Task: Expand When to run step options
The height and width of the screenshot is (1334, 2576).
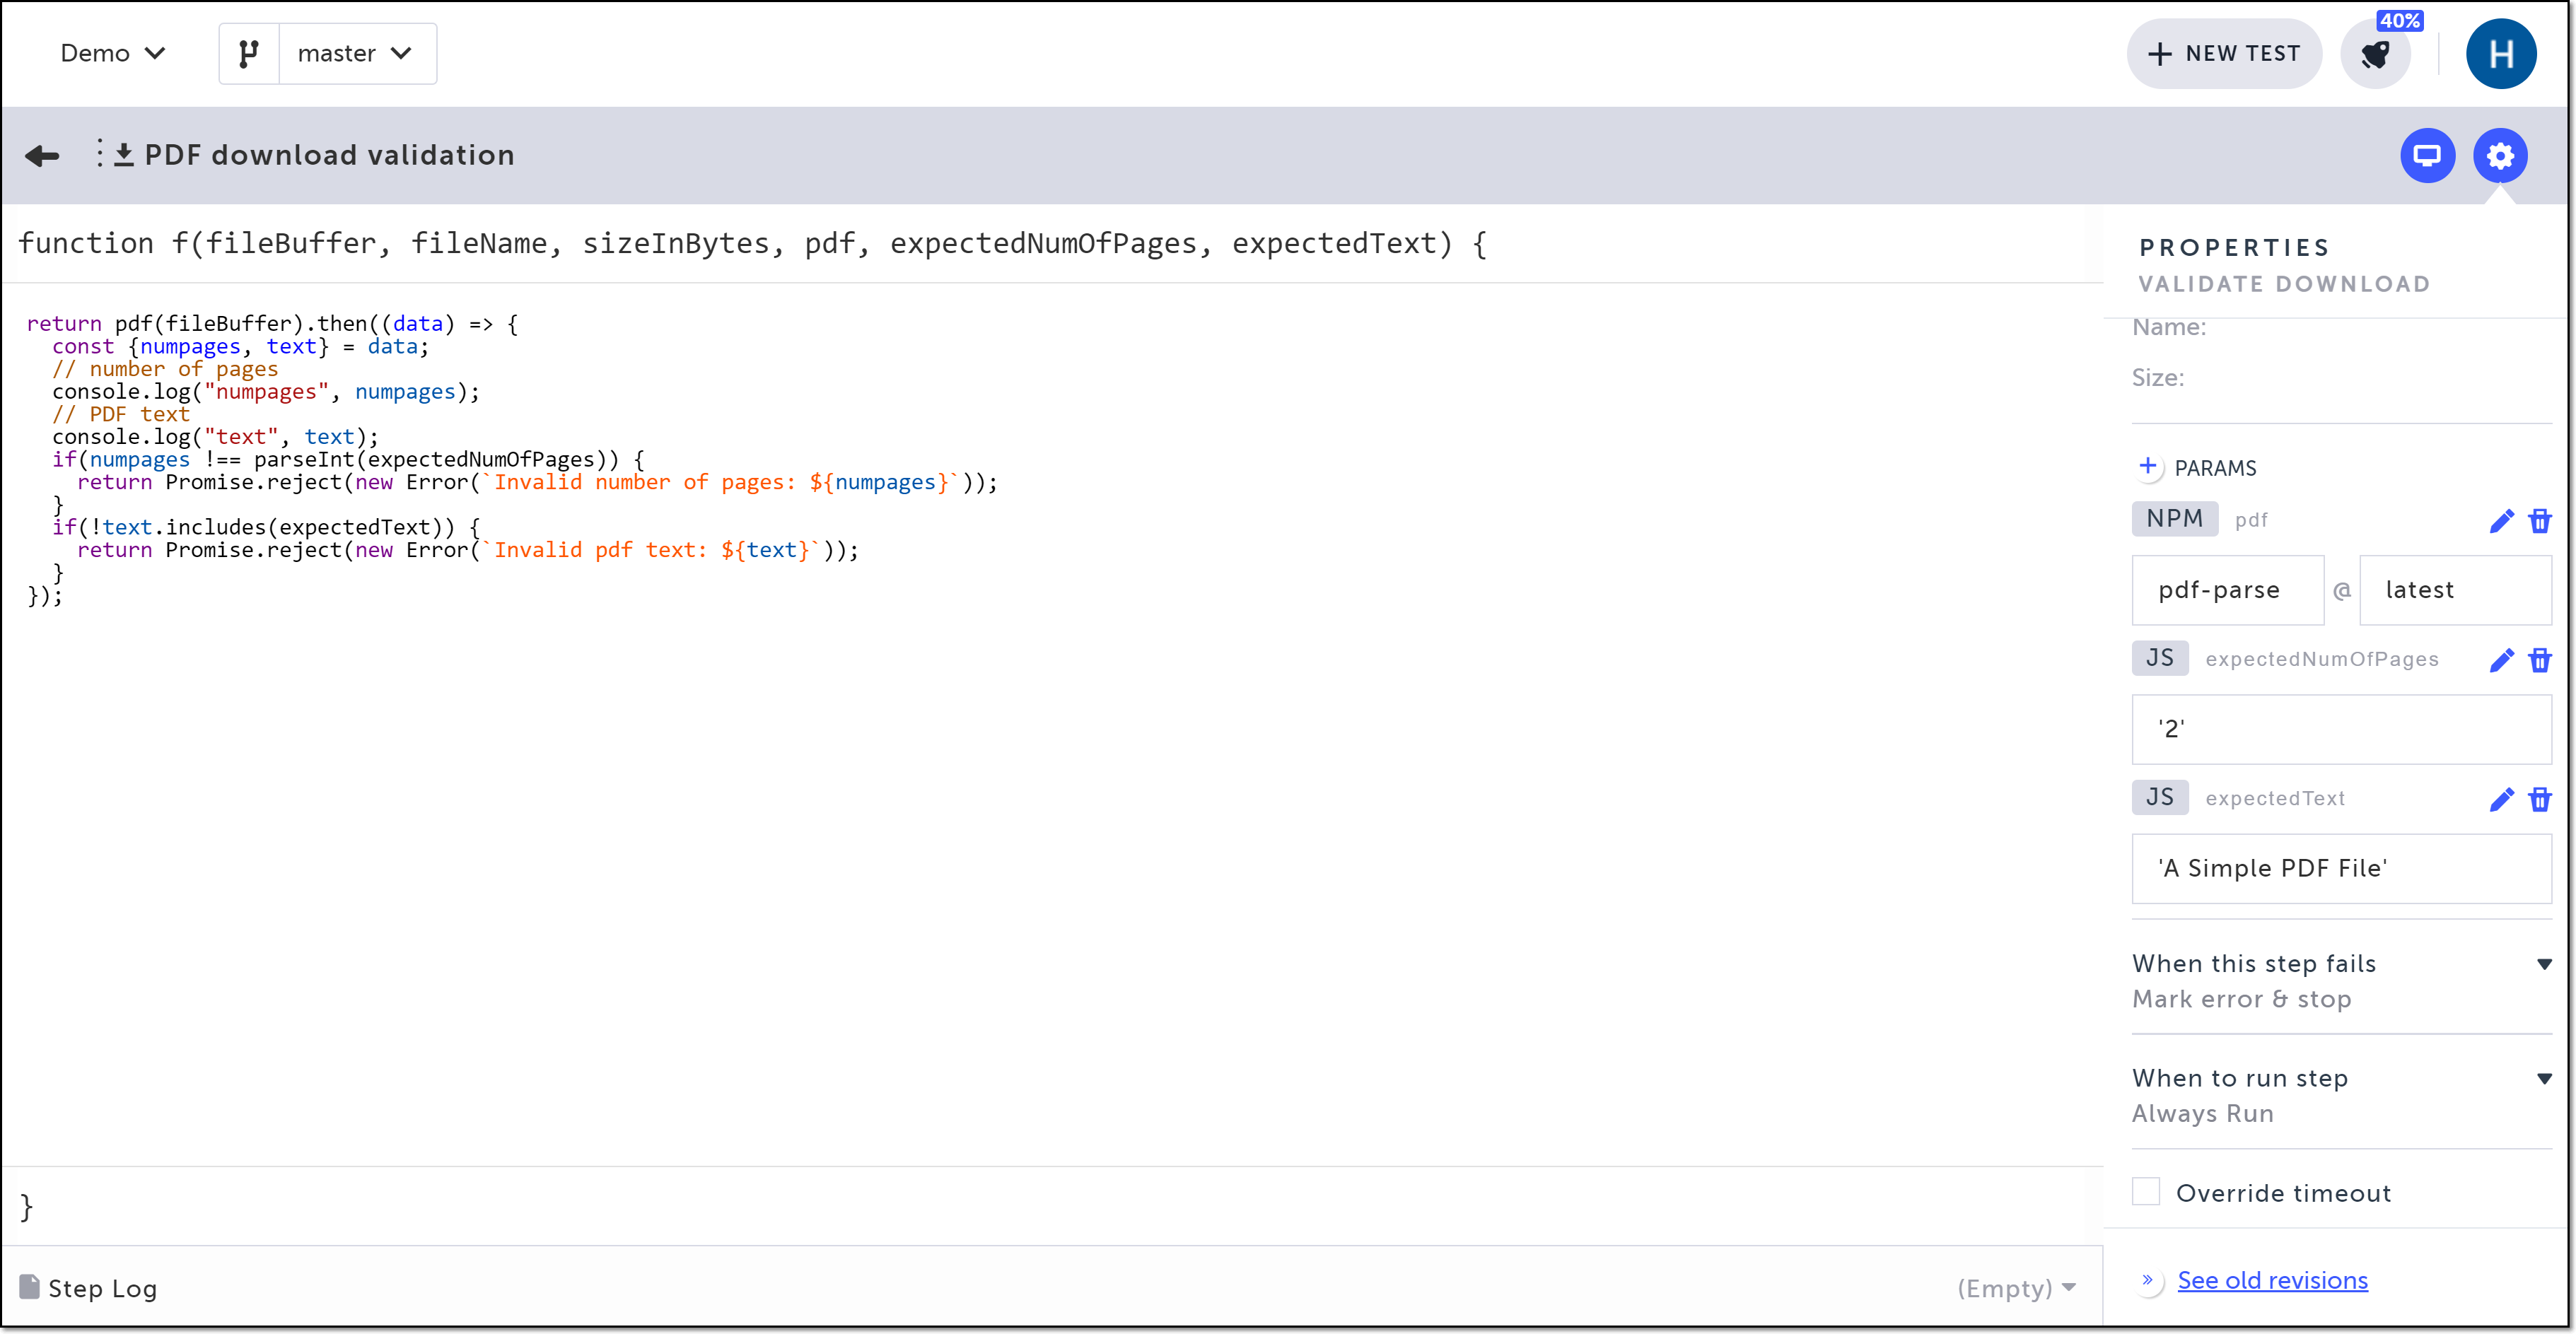Action: (x=2544, y=1078)
